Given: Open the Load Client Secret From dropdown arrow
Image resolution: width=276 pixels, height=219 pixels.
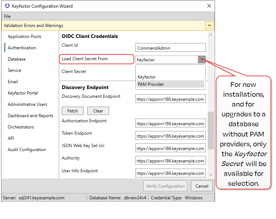Looking at the screenshot, I should pyautogui.click(x=202, y=59).
